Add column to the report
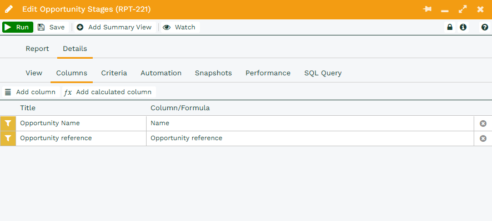The width and height of the screenshot is (492, 221). (x=31, y=92)
